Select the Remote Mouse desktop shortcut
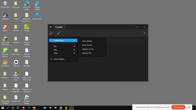This screenshot has width=196, height=110. [x=5, y=52]
